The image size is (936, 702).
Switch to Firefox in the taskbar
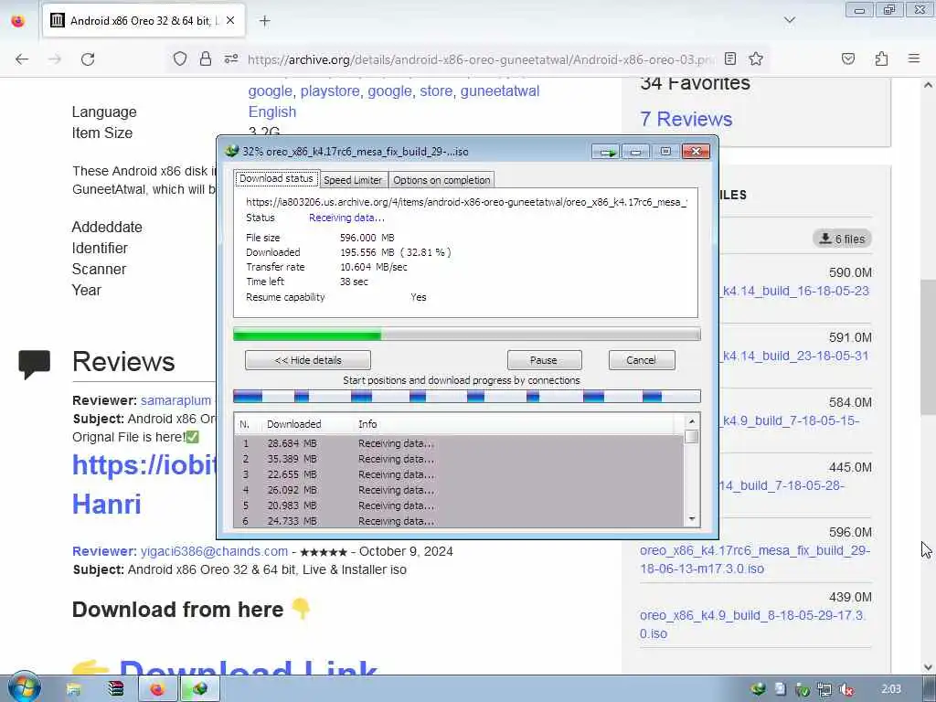tap(157, 689)
